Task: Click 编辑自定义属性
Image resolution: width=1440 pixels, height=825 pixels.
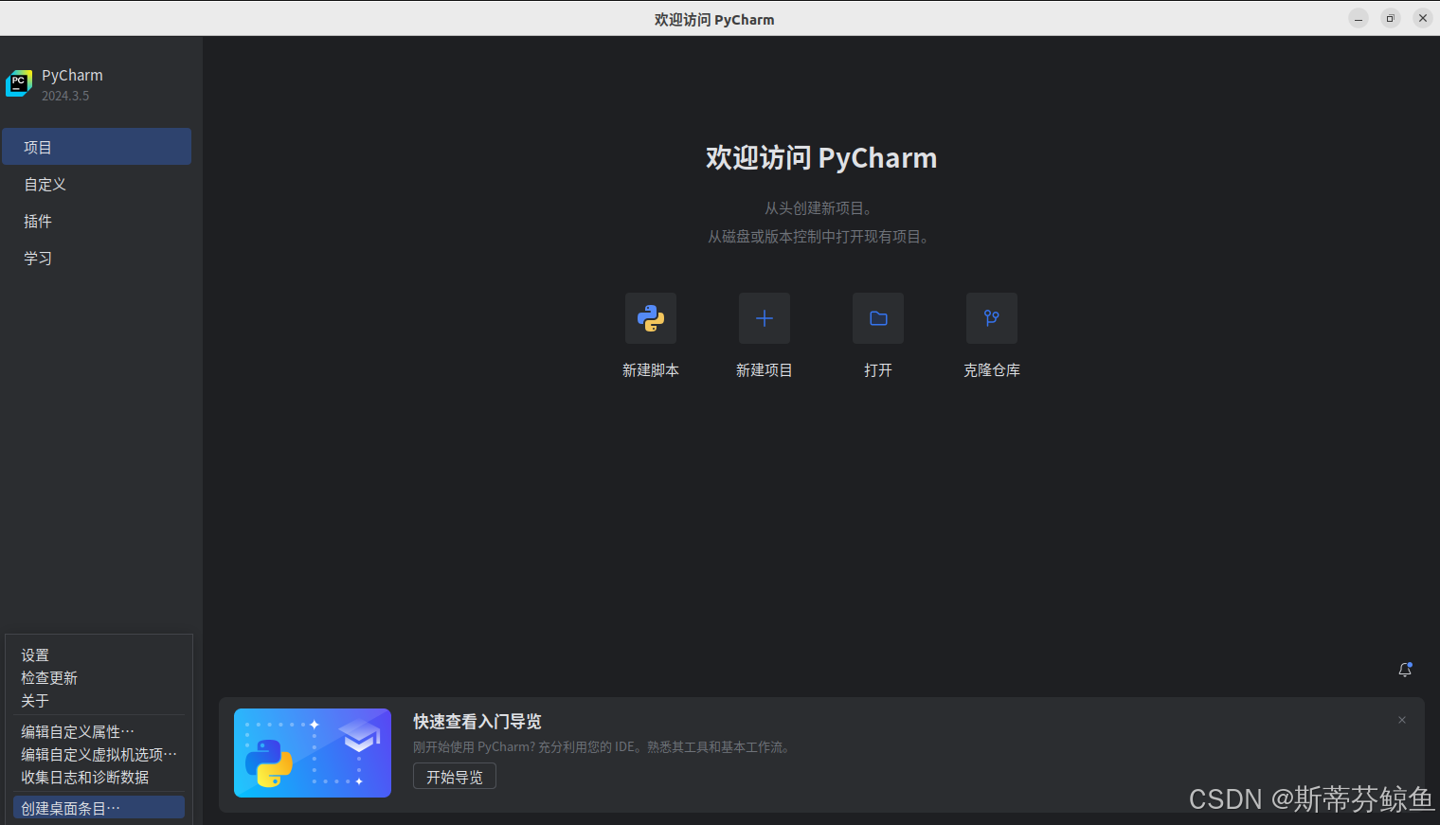Action: [x=77, y=730]
